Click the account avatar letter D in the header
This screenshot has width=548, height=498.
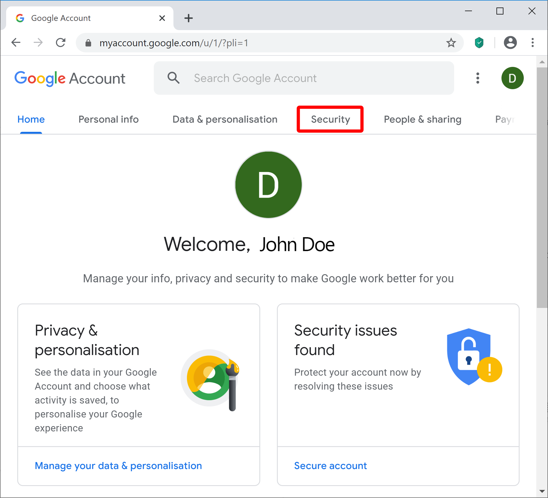pos(512,78)
